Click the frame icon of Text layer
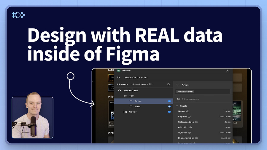The image size is (267, 150). click(x=125, y=96)
